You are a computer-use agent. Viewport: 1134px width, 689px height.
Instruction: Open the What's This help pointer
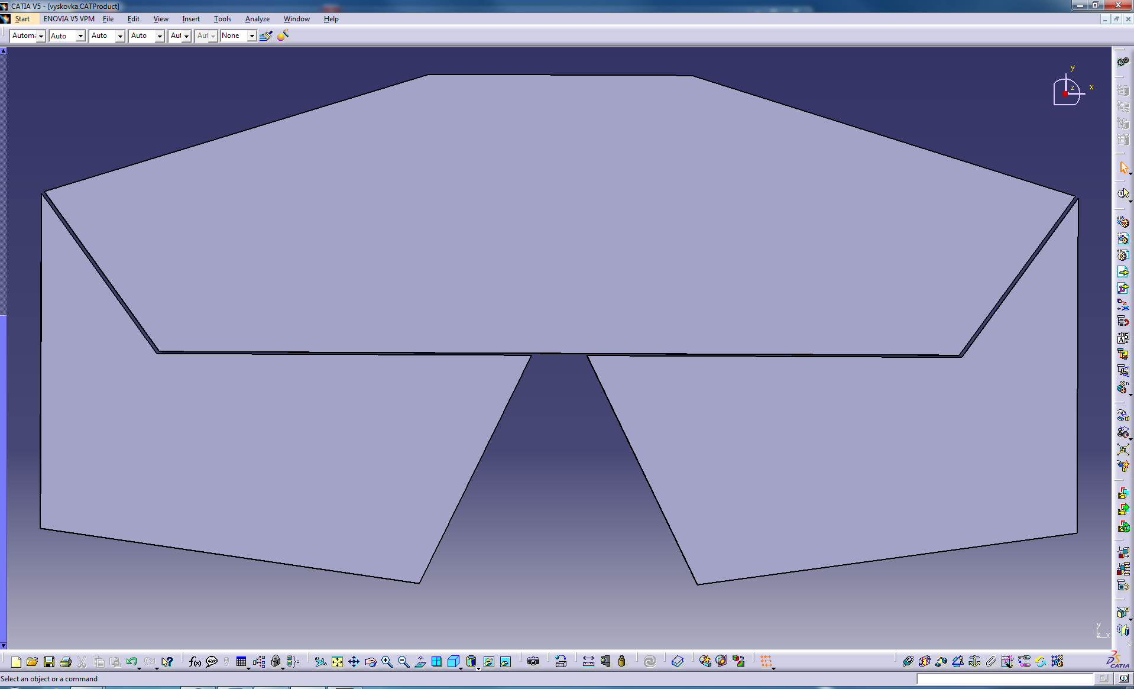click(167, 662)
